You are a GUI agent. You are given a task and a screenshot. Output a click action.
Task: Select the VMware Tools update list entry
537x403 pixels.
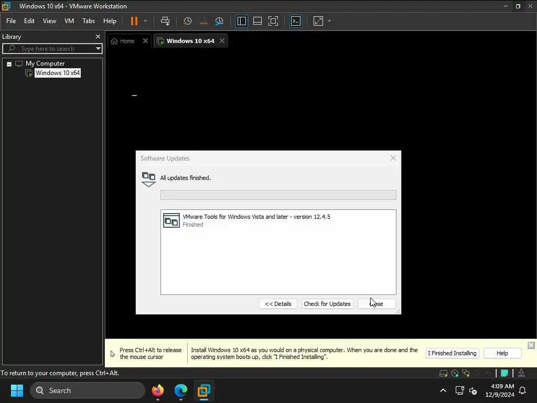(x=278, y=220)
